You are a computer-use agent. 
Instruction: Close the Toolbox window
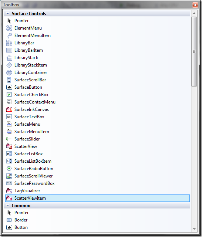coord(195,5)
